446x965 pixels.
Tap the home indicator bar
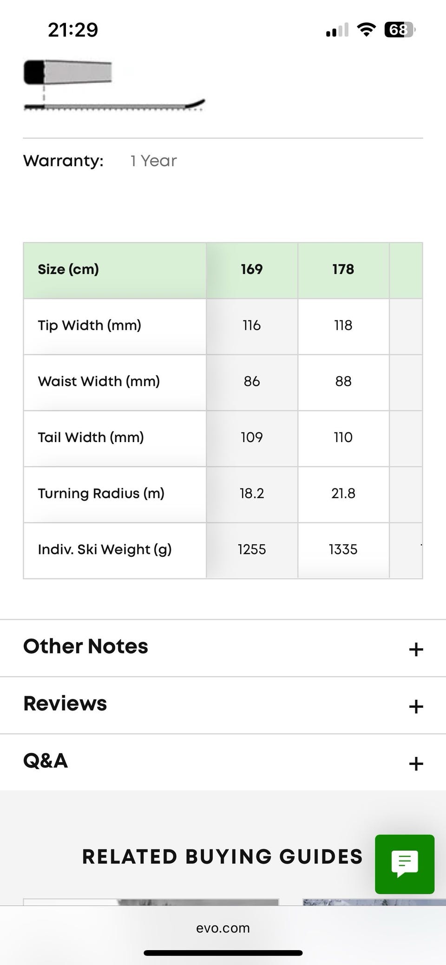click(x=223, y=953)
